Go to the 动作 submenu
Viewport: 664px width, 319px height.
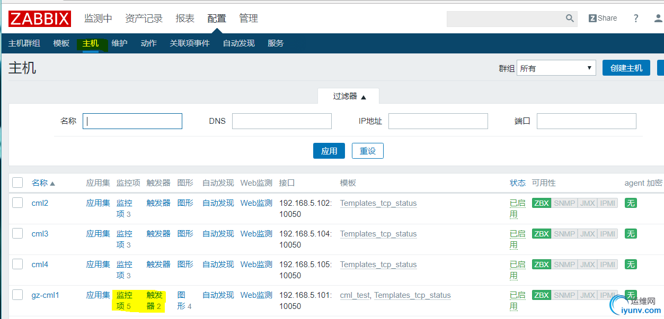(149, 43)
